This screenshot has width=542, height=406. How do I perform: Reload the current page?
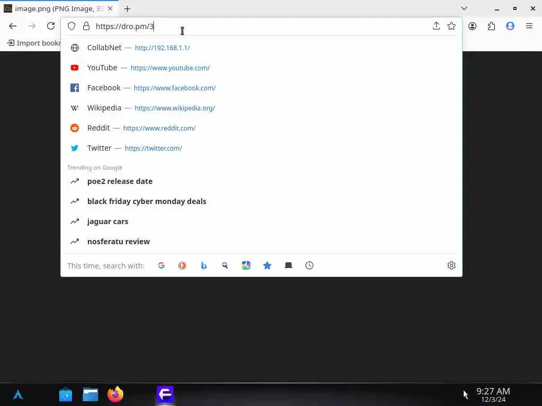tap(51, 26)
